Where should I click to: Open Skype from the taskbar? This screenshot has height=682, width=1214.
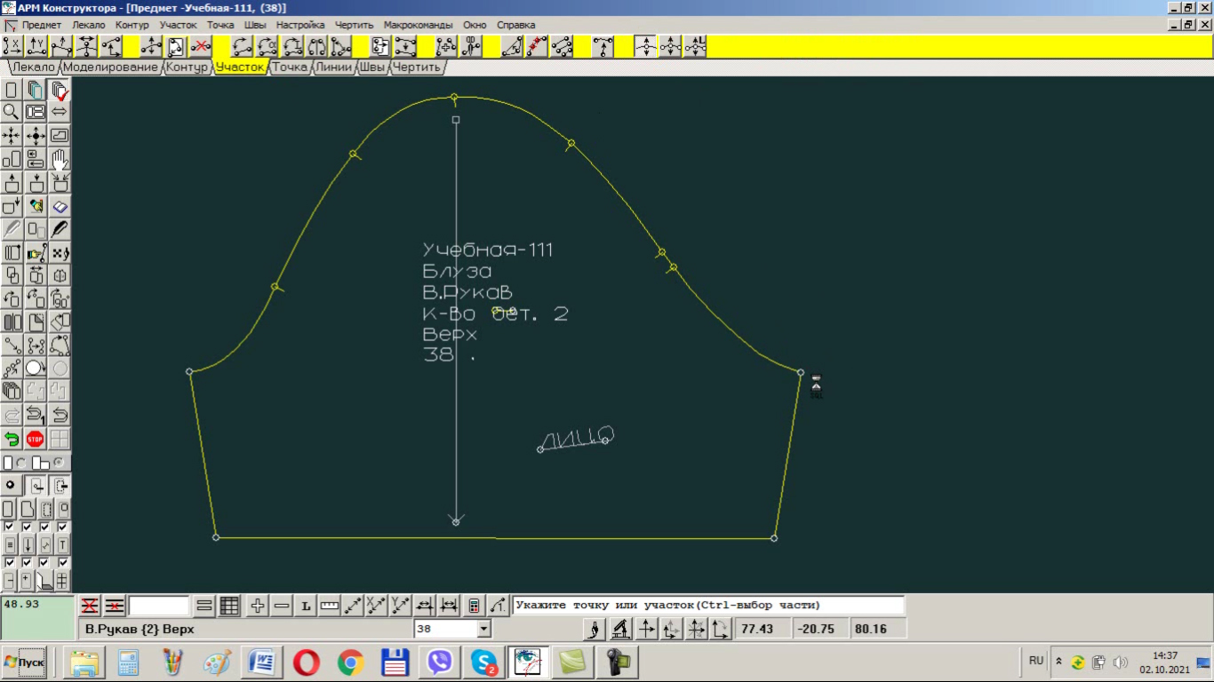[484, 662]
